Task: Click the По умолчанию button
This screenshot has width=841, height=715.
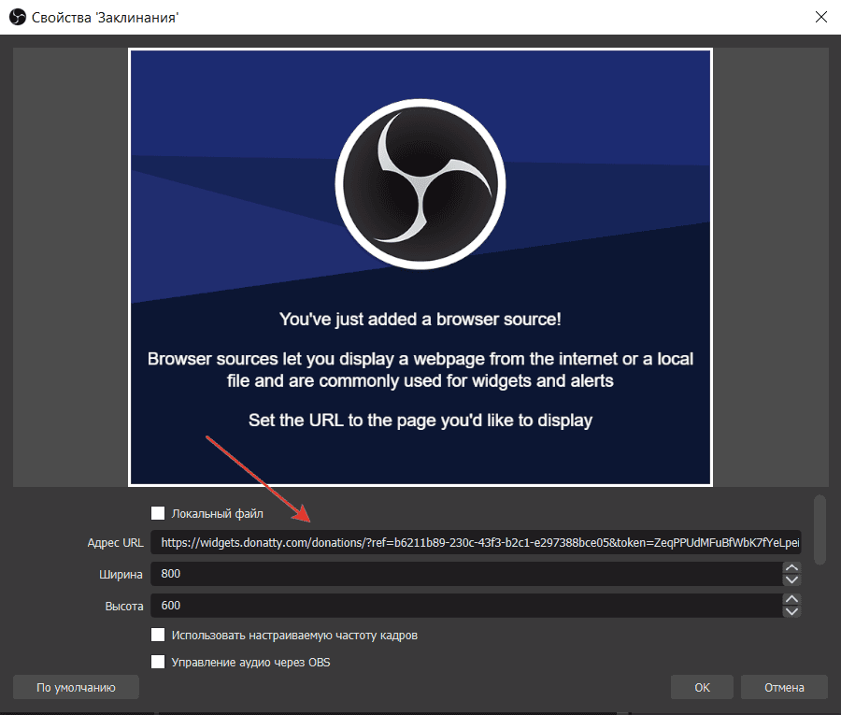Action: [77, 687]
